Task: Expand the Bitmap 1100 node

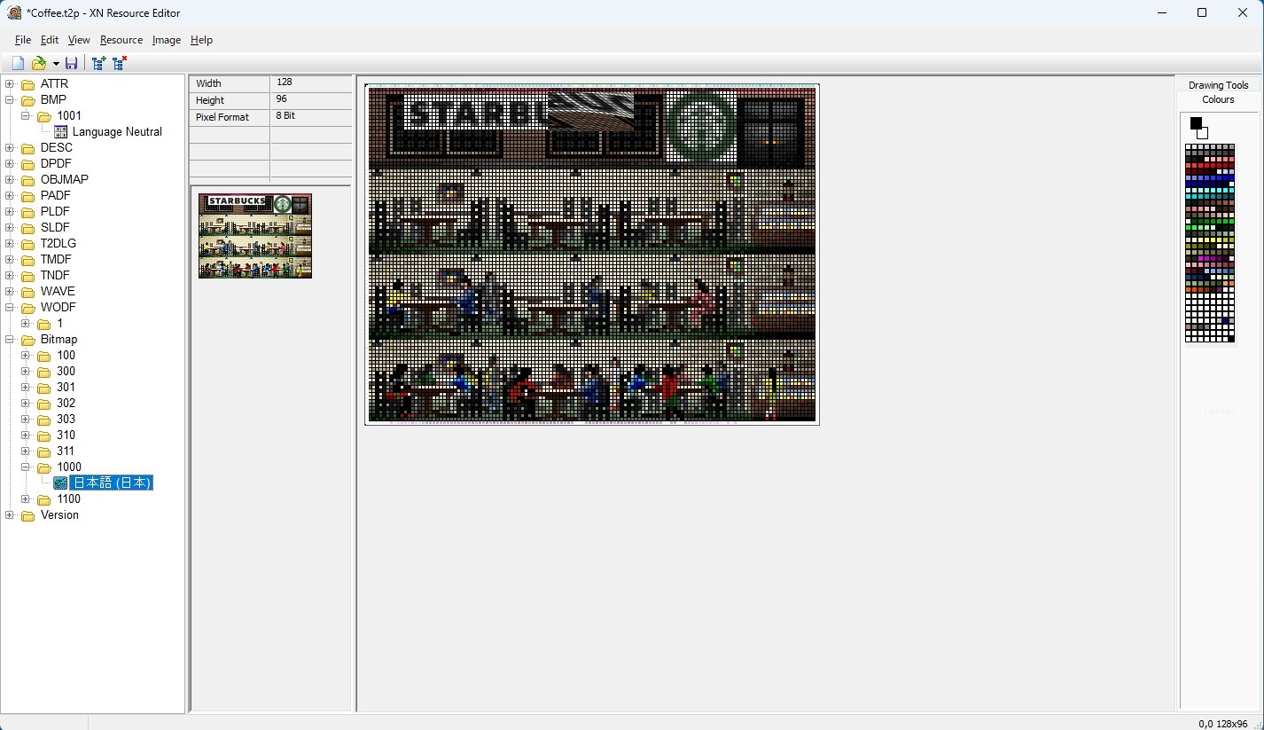Action: click(x=26, y=499)
